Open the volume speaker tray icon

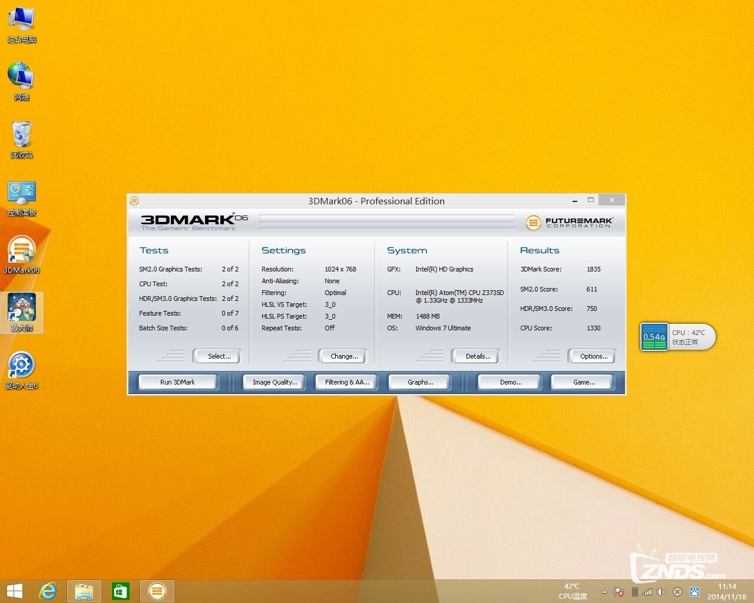coord(662,592)
